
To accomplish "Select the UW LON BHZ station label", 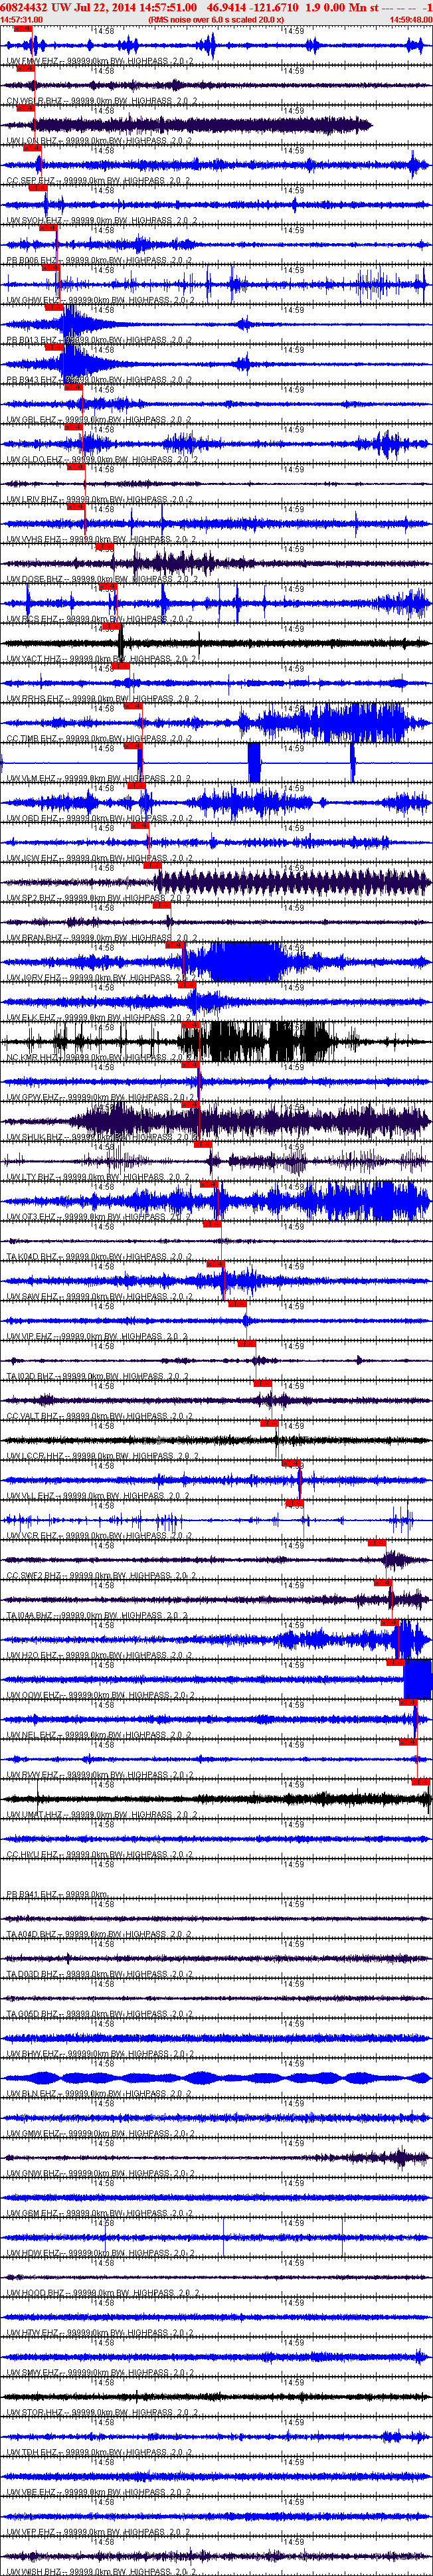I will (99, 141).
